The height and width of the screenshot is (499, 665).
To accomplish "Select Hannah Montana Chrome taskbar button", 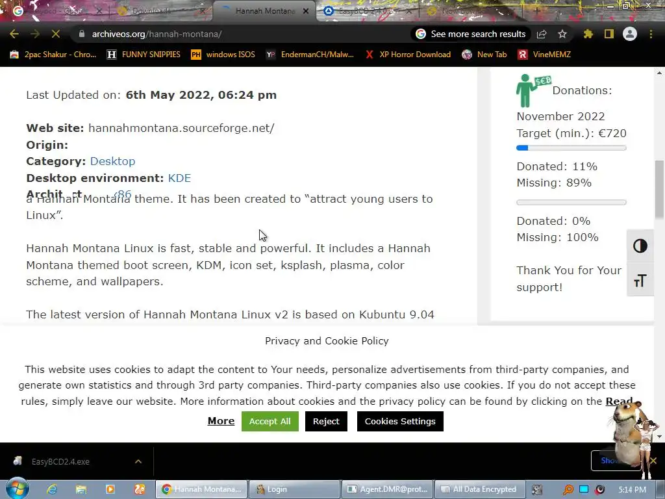I will [x=201, y=489].
